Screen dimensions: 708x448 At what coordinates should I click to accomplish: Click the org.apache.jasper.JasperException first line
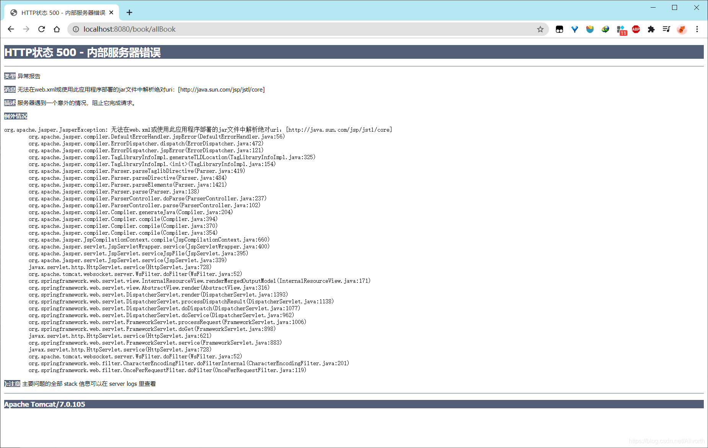pos(198,130)
